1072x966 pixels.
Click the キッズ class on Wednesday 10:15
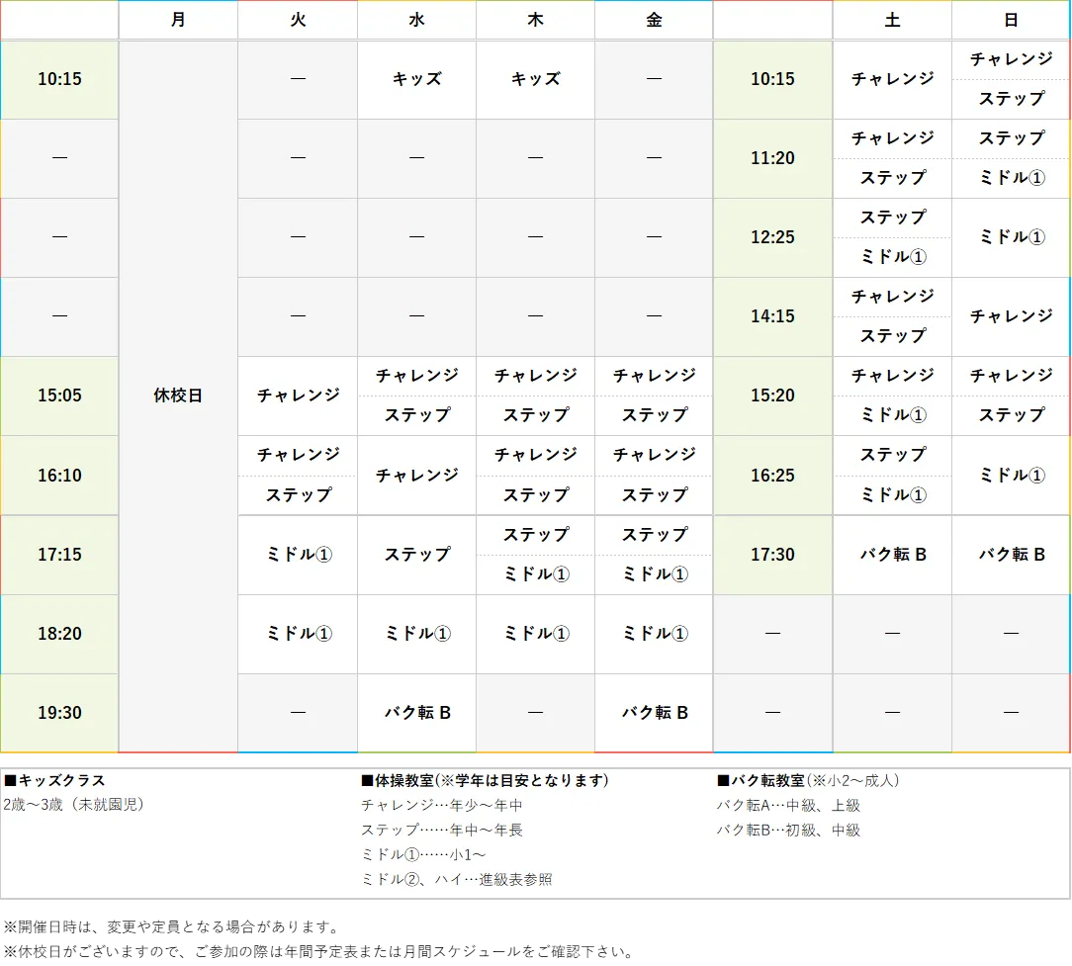coord(415,80)
